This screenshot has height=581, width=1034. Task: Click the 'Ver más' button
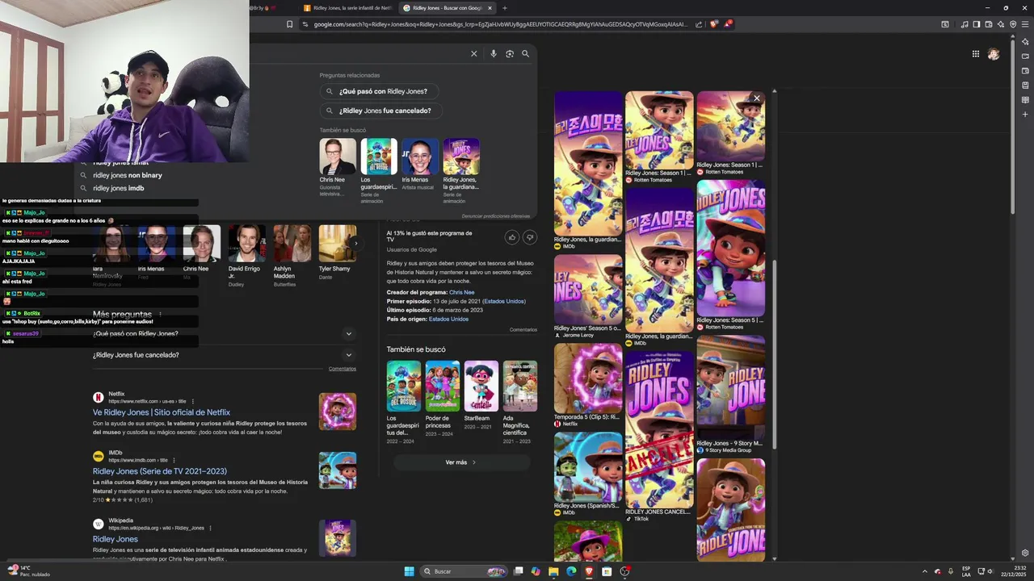pos(461,462)
